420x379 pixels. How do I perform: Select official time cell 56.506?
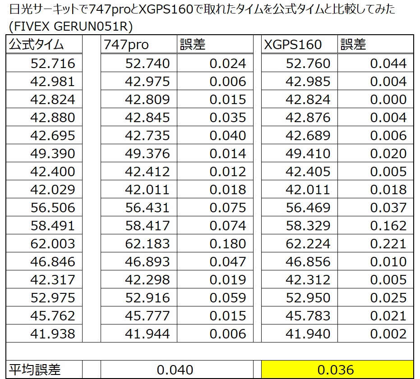[44, 207]
